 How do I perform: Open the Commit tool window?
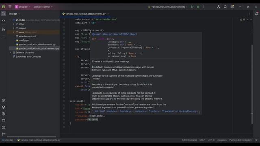pos(3,21)
